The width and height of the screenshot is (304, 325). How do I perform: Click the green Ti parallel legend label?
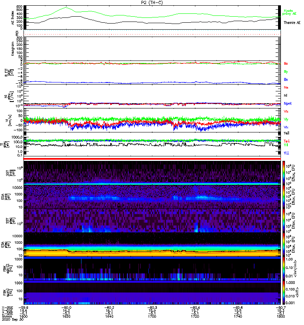tap(286, 145)
